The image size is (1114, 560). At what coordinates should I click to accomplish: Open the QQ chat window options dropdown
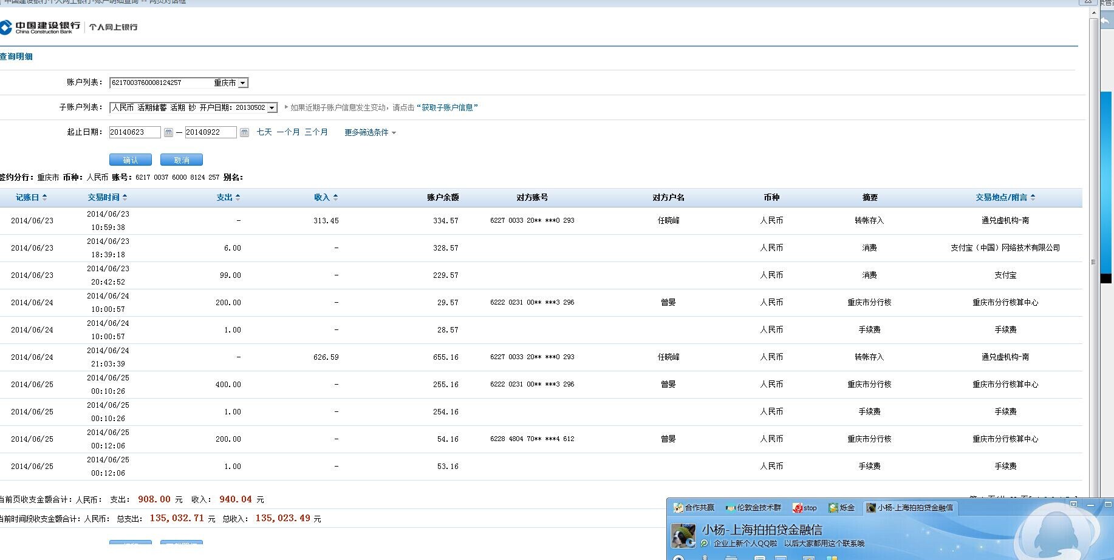1073,504
